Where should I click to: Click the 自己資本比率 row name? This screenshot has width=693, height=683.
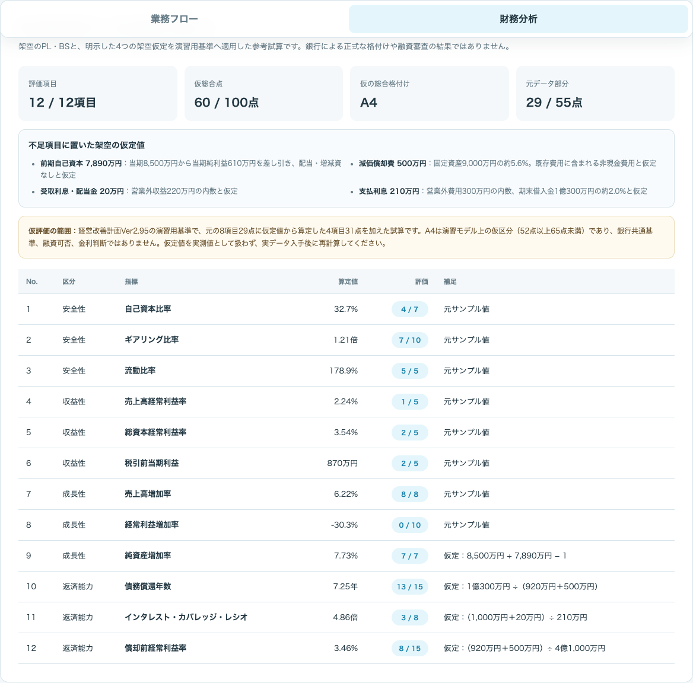pyautogui.click(x=148, y=309)
